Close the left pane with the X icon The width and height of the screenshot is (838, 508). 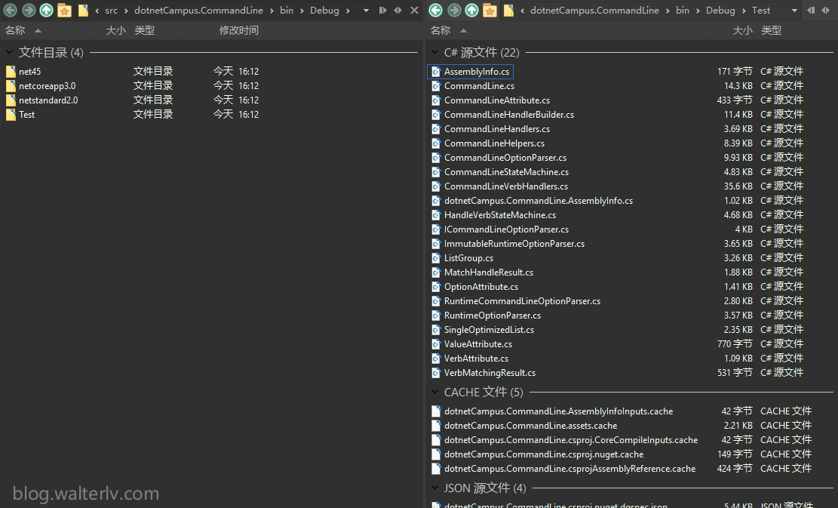coord(414,11)
